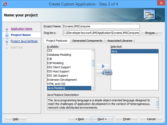Click the Java feature description text
The image size is (167, 125).
coord(99,104)
